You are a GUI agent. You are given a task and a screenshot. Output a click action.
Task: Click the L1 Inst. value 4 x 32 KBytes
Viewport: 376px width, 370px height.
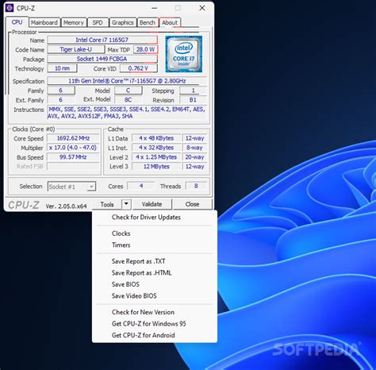point(156,148)
